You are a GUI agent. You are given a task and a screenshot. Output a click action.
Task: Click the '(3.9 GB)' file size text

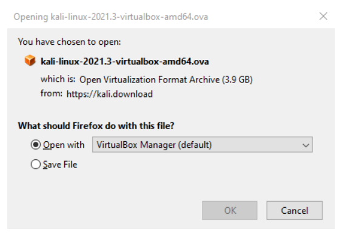(x=237, y=80)
